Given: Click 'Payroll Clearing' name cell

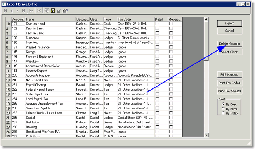Looking at the screenshot, I should (x=50, y=85).
